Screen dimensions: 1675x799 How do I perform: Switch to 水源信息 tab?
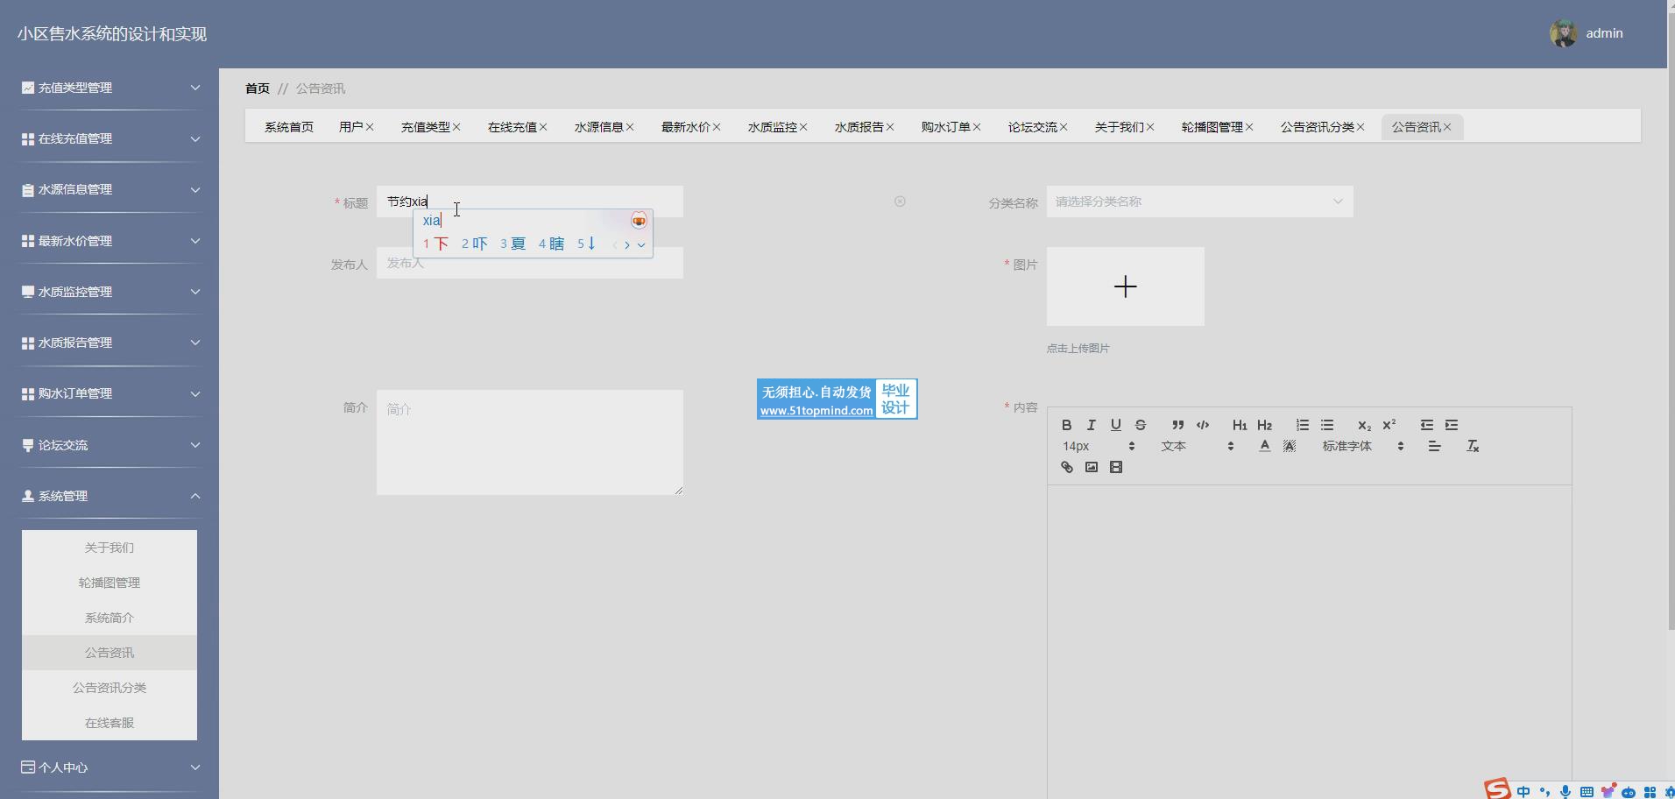pos(598,127)
